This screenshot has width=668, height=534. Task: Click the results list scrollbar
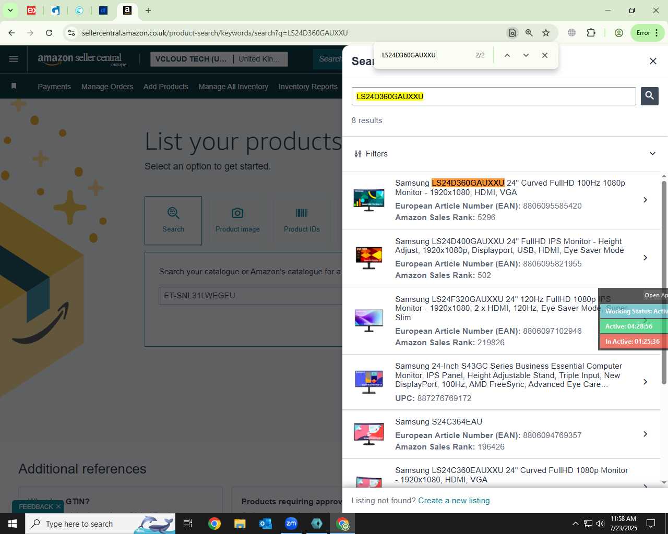[x=664, y=282]
